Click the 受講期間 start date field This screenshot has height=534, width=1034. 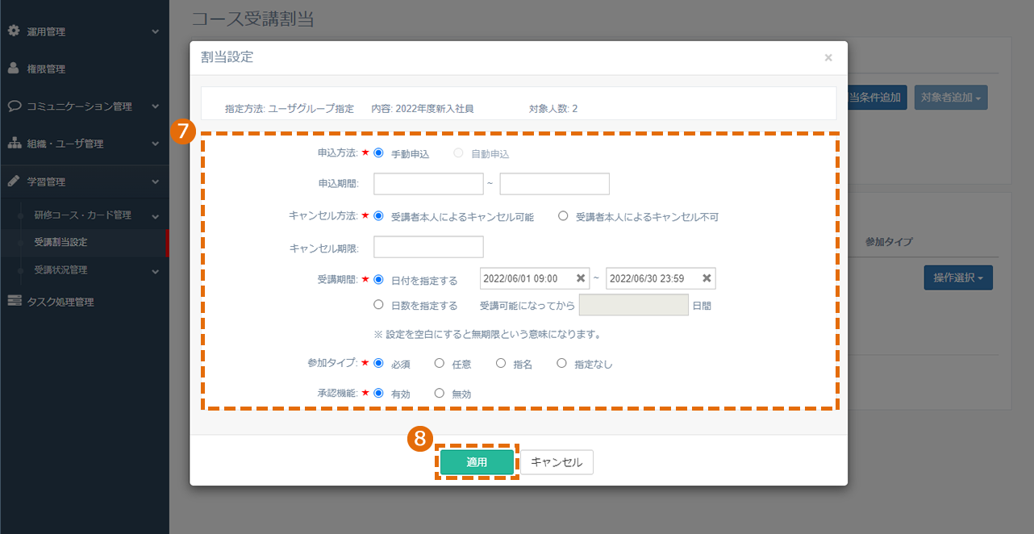[535, 278]
